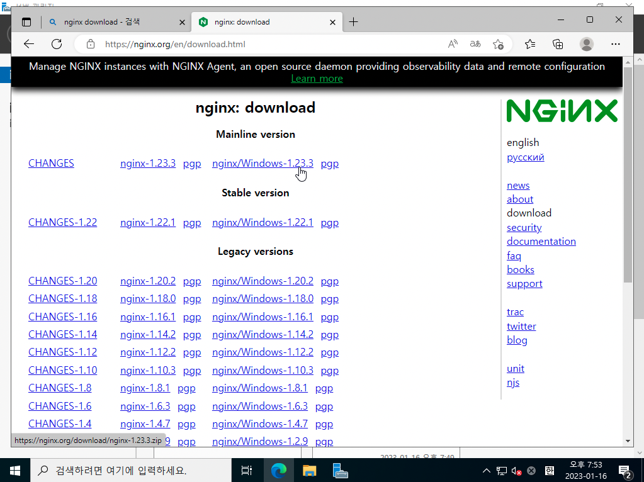Open the unit sidebar link
The image size is (644, 482).
[516, 369]
